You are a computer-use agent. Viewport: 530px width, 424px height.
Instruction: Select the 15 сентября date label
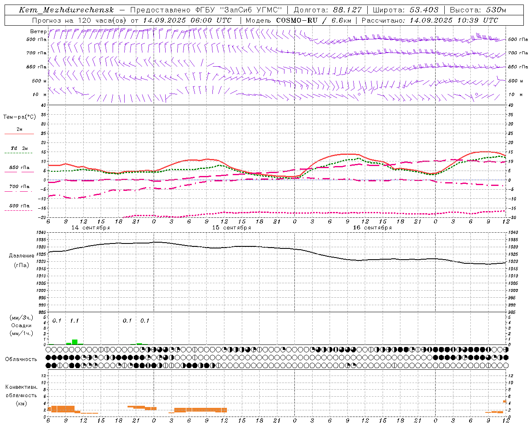click(231, 228)
